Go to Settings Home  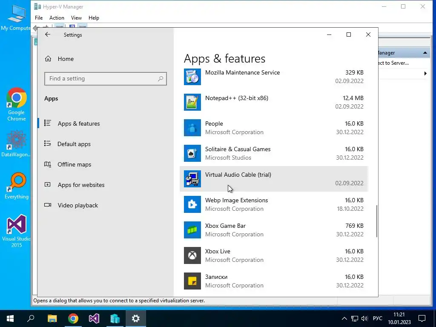coord(106,59)
